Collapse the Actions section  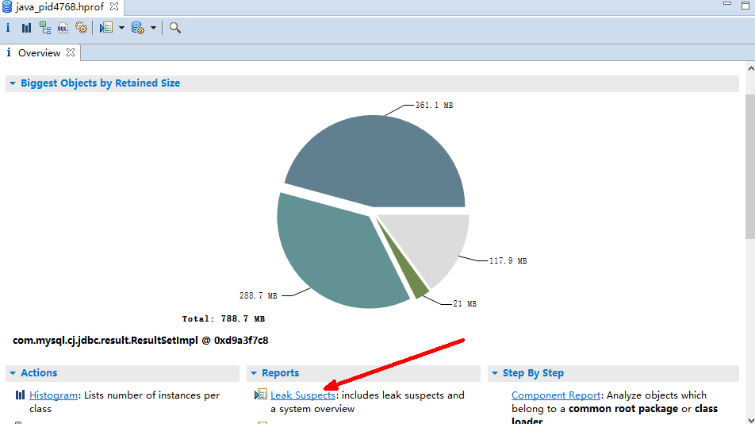tap(13, 373)
